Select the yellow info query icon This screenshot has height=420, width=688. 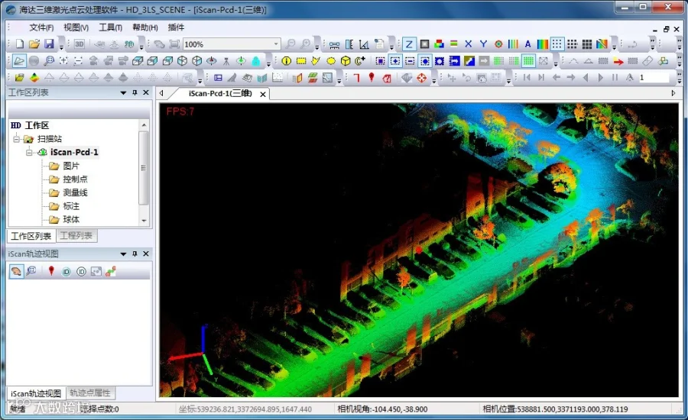click(286, 61)
